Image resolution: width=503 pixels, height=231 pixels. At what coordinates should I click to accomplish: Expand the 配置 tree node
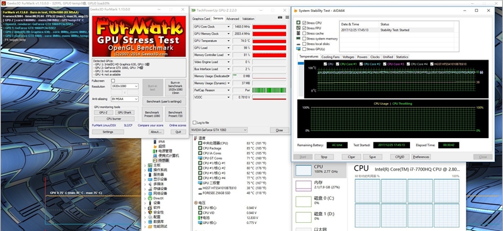[145, 217]
